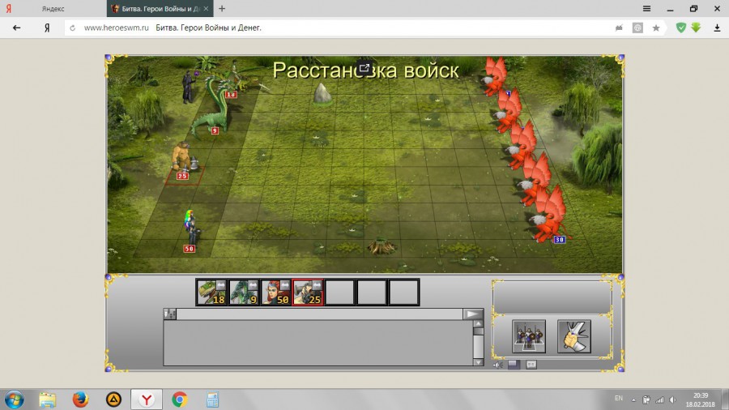Click chat log scrollbar down arrow
The width and height of the screenshot is (729, 410).
pos(478,362)
